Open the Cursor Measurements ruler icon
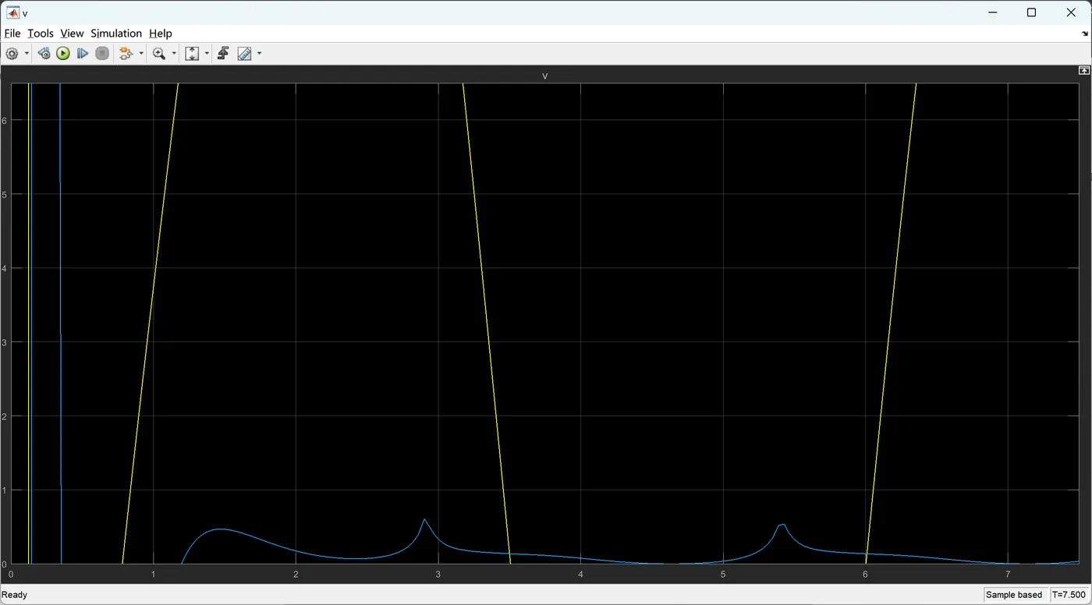The height and width of the screenshot is (605, 1092). pyautogui.click(x=244, y=54)
